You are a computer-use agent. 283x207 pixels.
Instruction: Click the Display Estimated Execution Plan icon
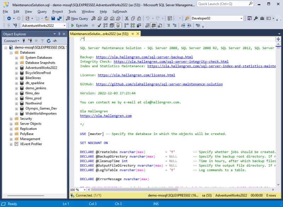105,25
